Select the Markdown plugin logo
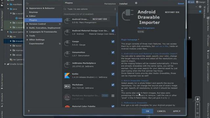Screen dimensions: 210x118 click(x=67, y=87)
